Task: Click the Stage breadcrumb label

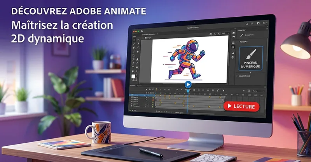Action: coord(149,38)
